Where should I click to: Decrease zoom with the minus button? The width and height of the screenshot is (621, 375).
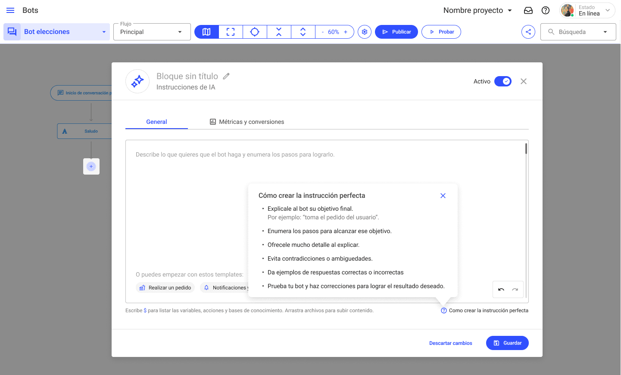click(x=322, y=32)
